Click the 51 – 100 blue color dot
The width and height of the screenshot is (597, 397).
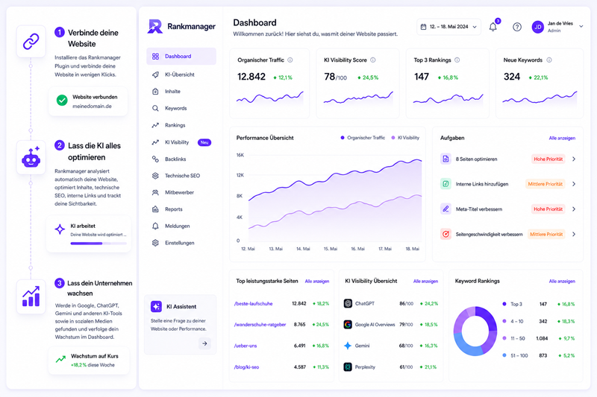(x=504, y=355)
